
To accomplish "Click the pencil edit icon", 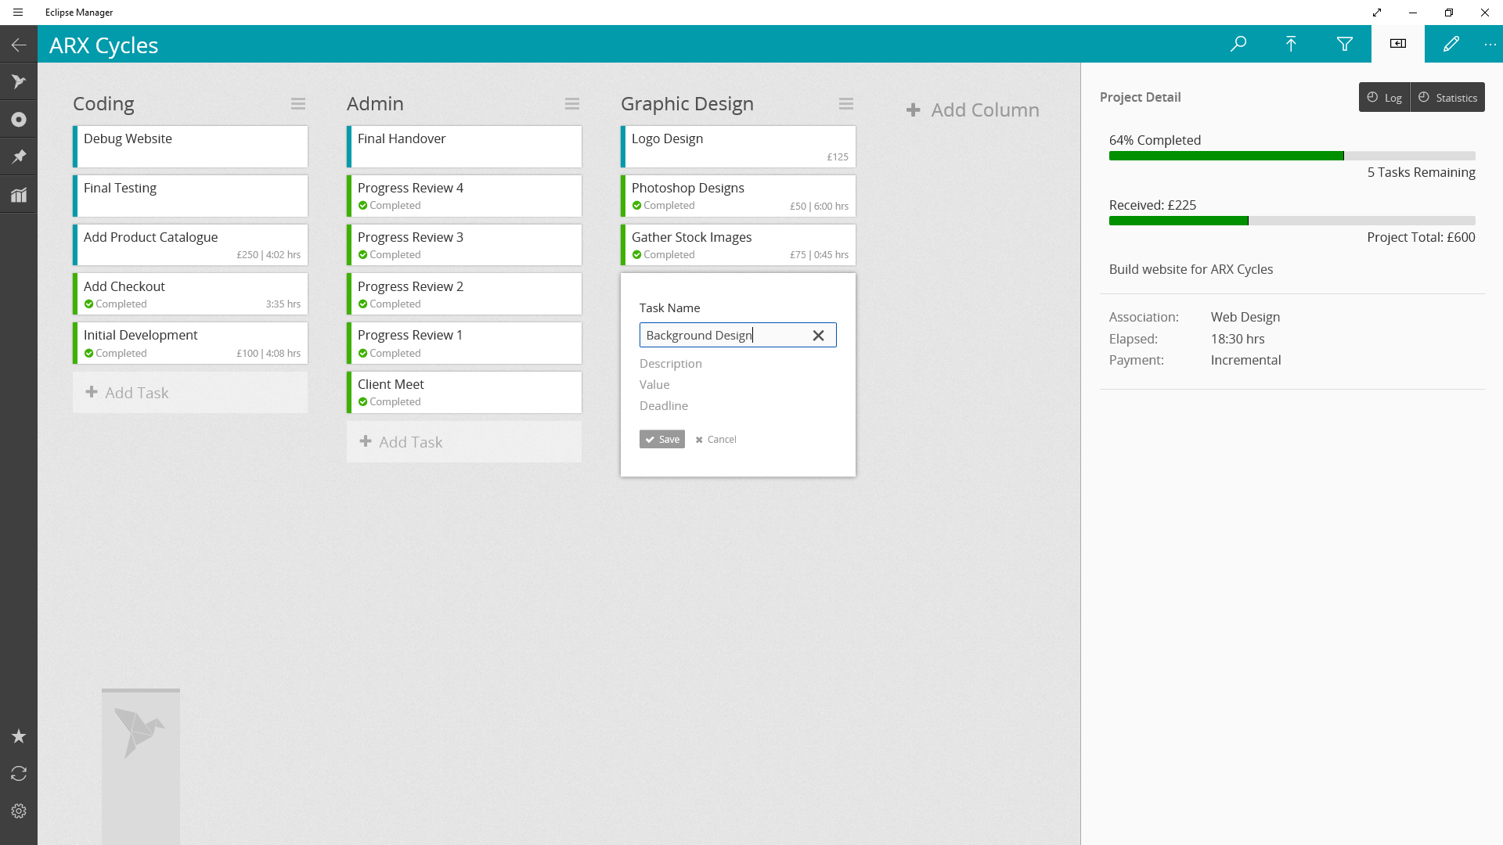I will [x=1451, y=44].
